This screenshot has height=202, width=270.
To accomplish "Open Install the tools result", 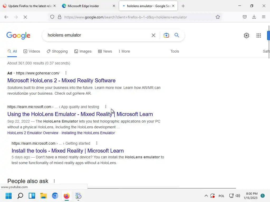I will [68, 151].
